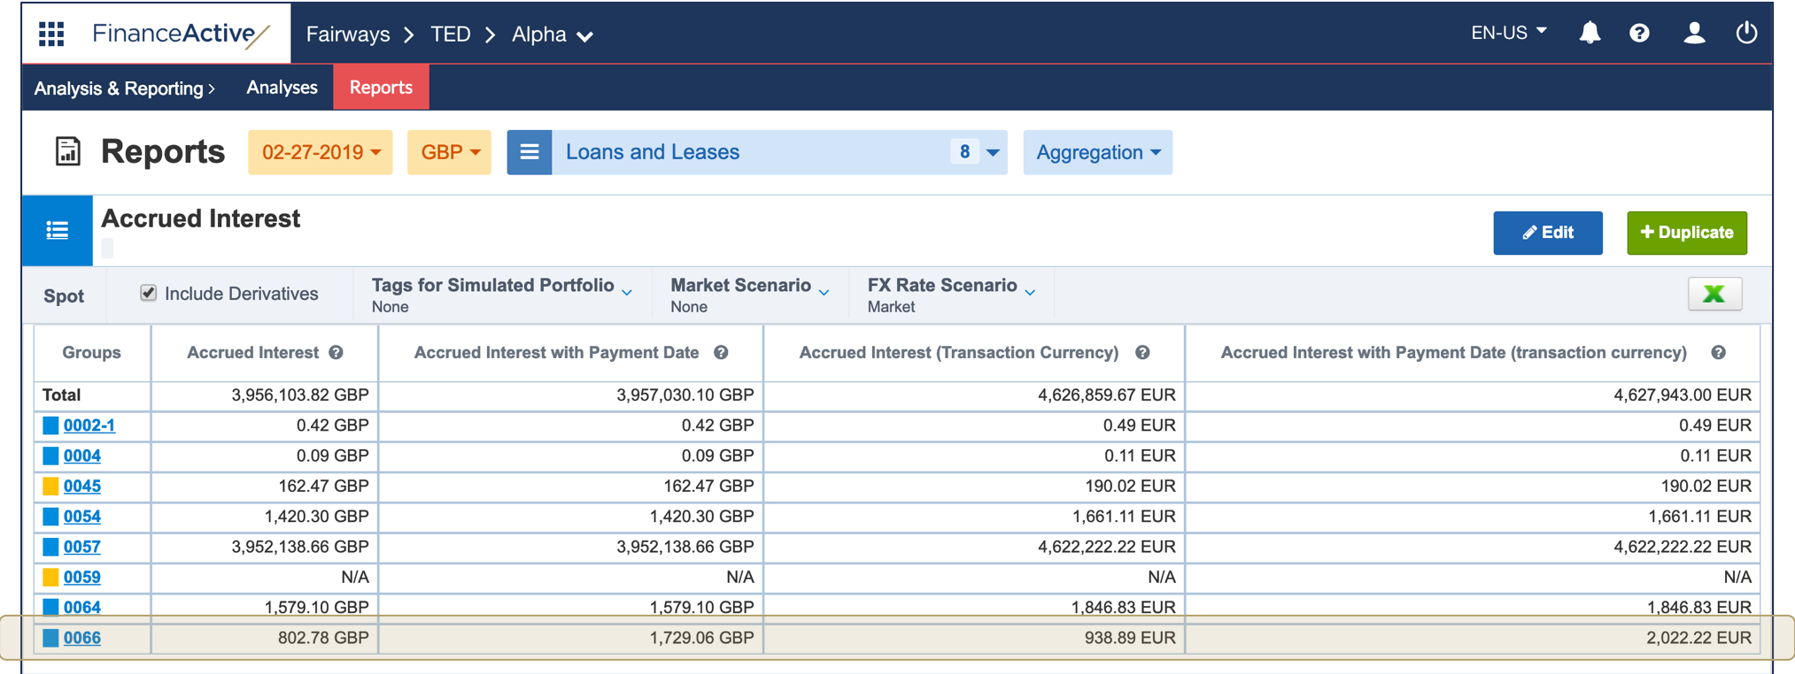This screenshot has height=674, width=1795.
Task: Click the Duplicate button
Action: pos(1686,233)
